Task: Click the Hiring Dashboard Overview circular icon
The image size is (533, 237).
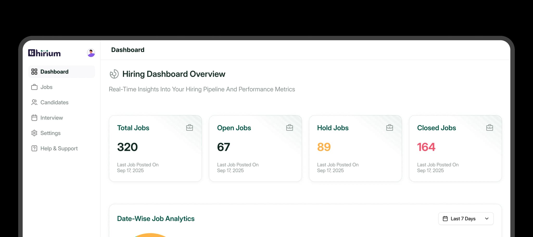Action: pos(114,74)
